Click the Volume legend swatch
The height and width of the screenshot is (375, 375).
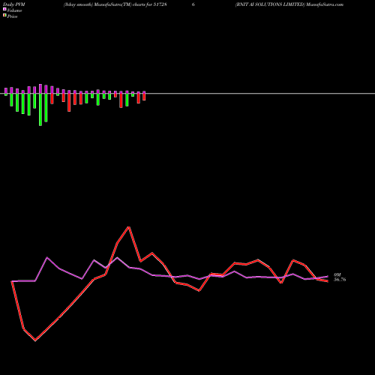pos(4,9)
